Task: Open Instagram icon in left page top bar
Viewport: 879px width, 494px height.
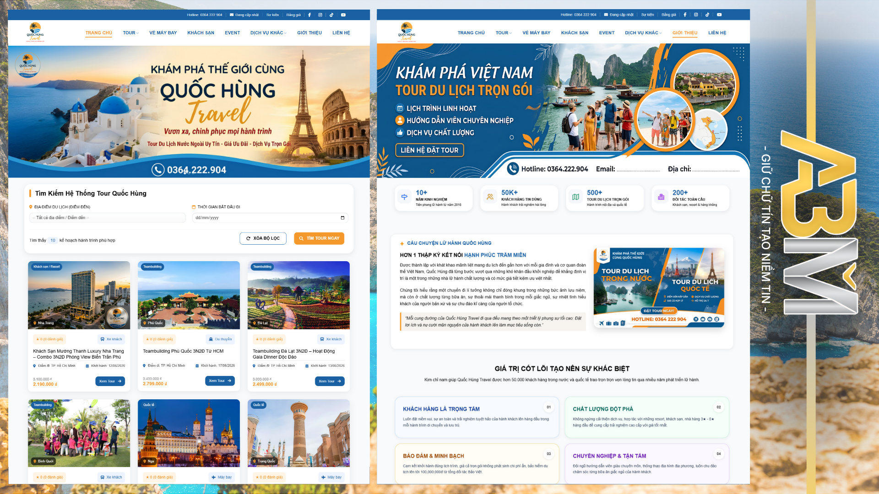Action: [320, 15]
